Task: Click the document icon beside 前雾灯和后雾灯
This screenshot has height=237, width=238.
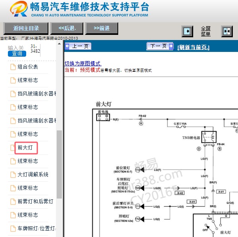Action: [13, 202]
